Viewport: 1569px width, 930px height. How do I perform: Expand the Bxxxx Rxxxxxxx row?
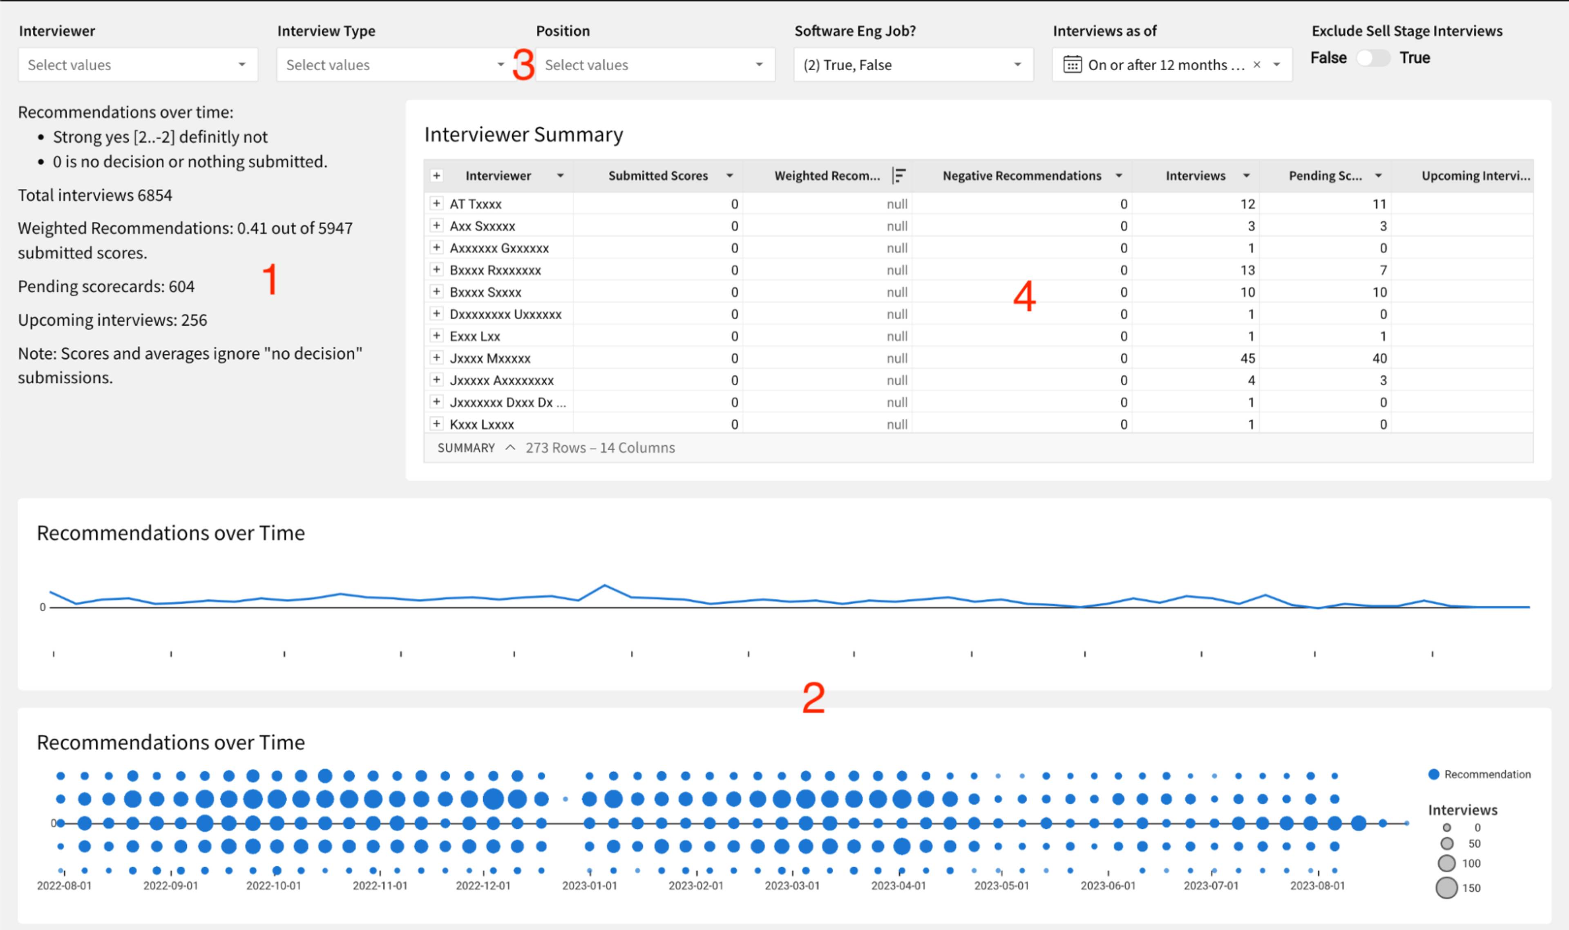click(x=437, y=269)
